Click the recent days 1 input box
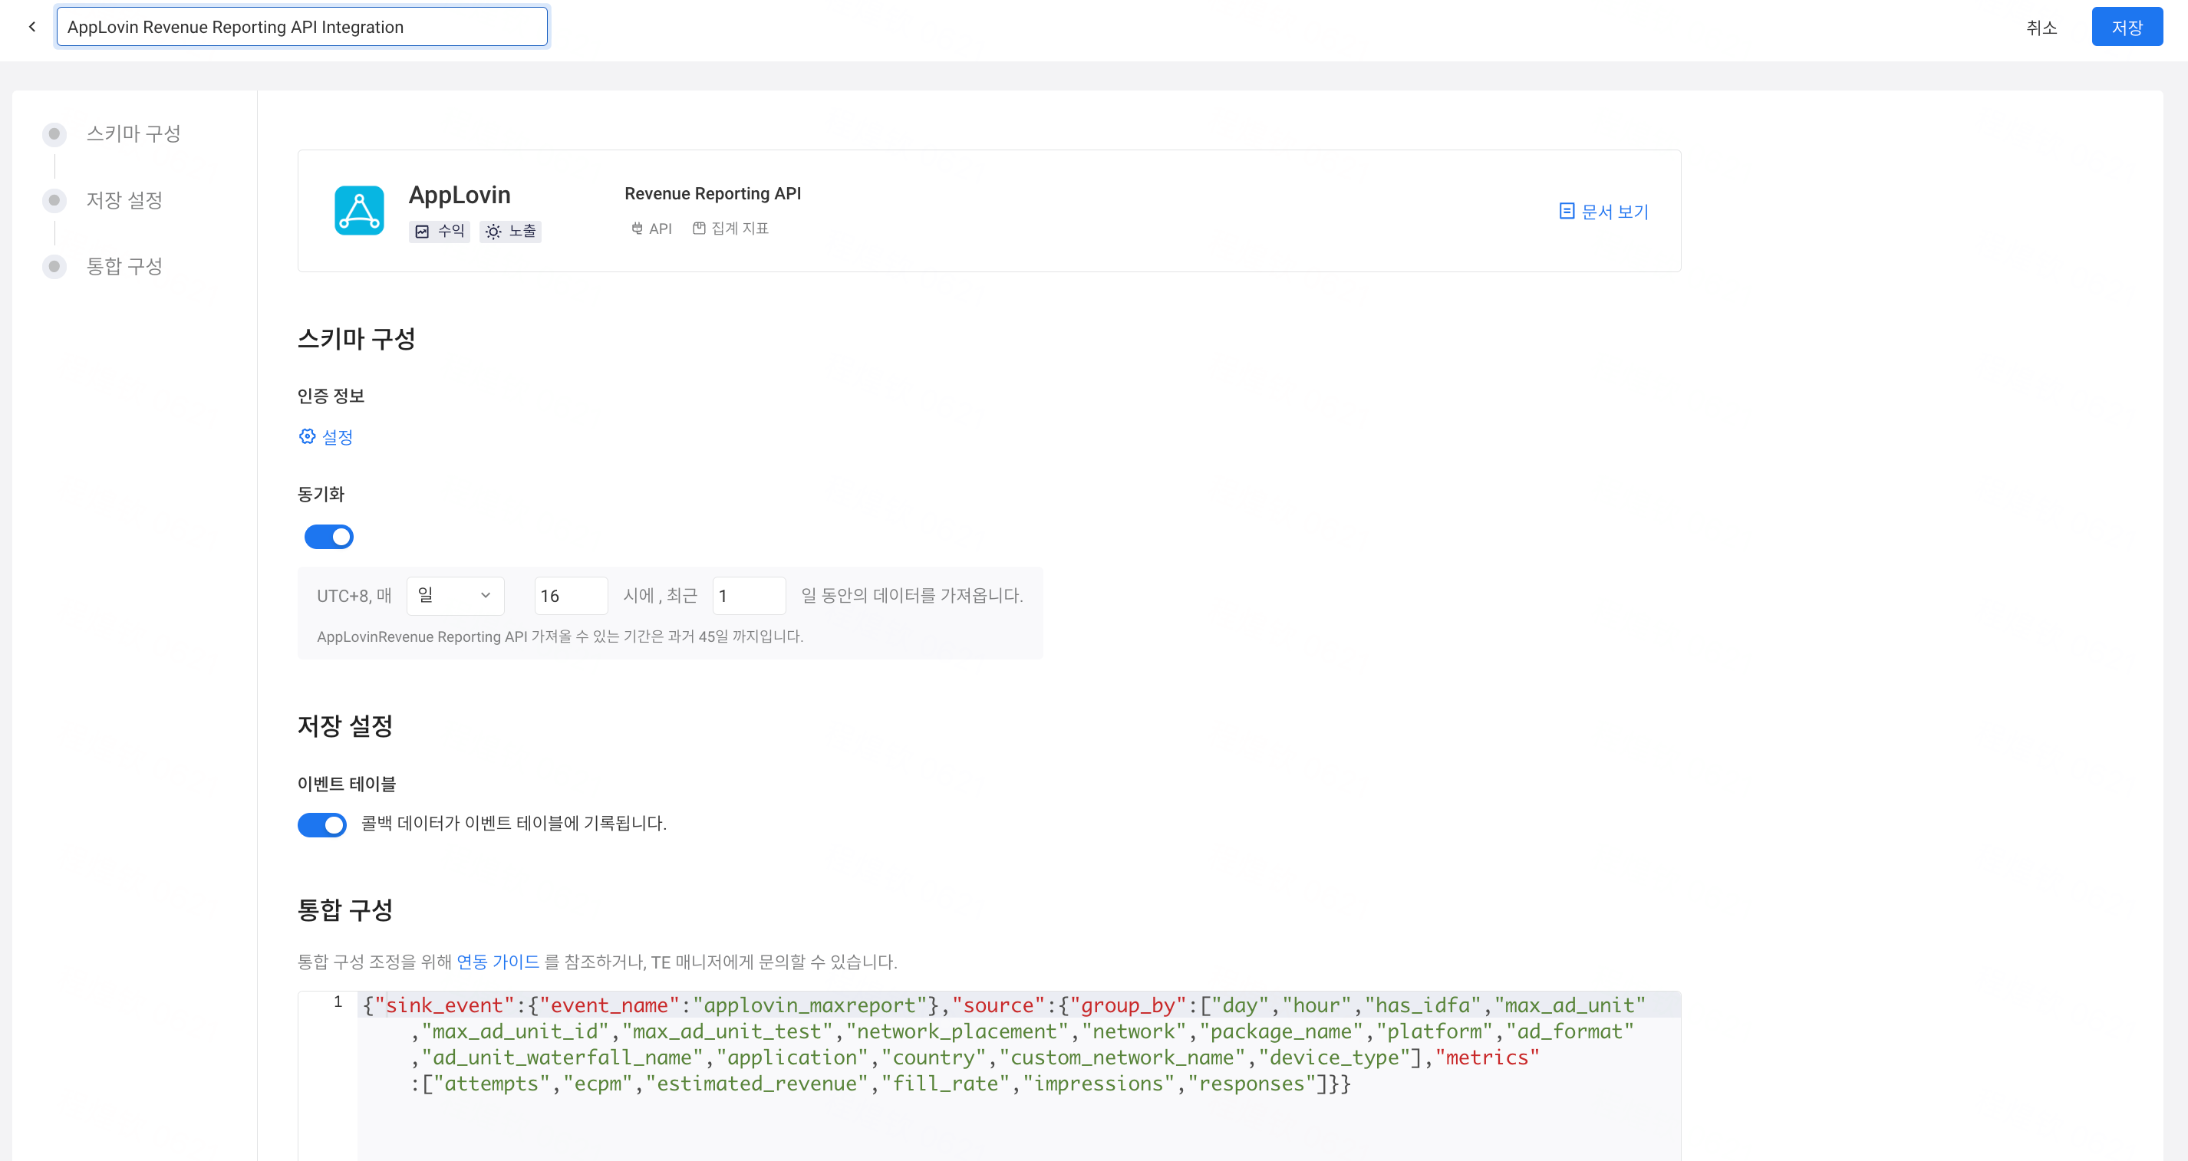This screenshot has width=2188, height=1161. [x=748, y=595]
